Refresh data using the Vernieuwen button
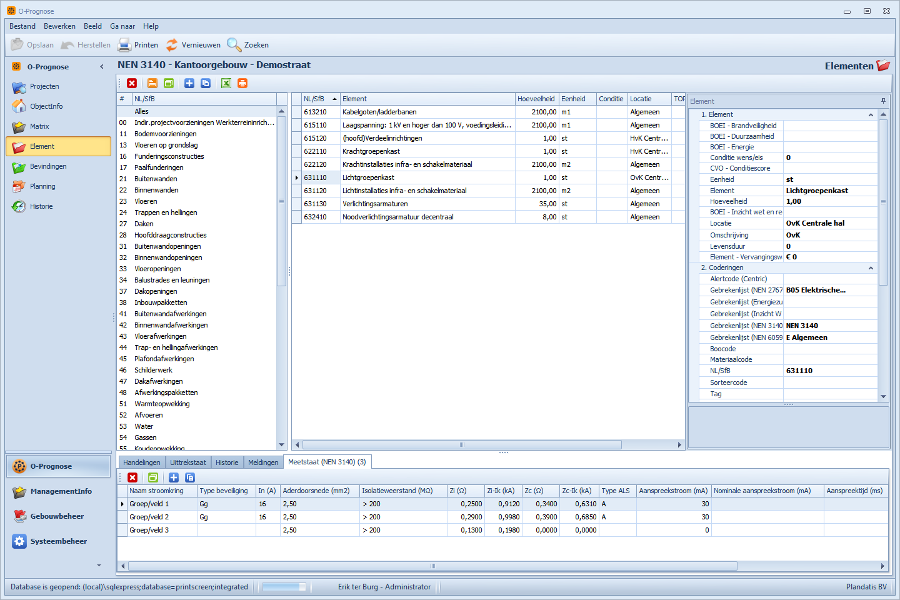Viewport: 900px width, 600px height. click(x=193, y=45)
